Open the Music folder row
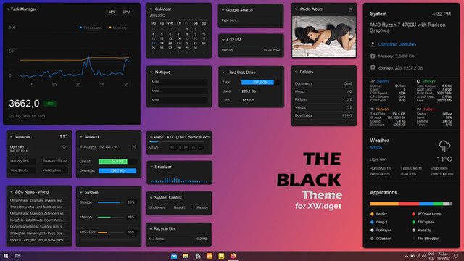464x261 pixels. click(323, 92)
